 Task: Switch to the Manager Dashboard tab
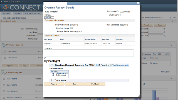tap(33, 14)
